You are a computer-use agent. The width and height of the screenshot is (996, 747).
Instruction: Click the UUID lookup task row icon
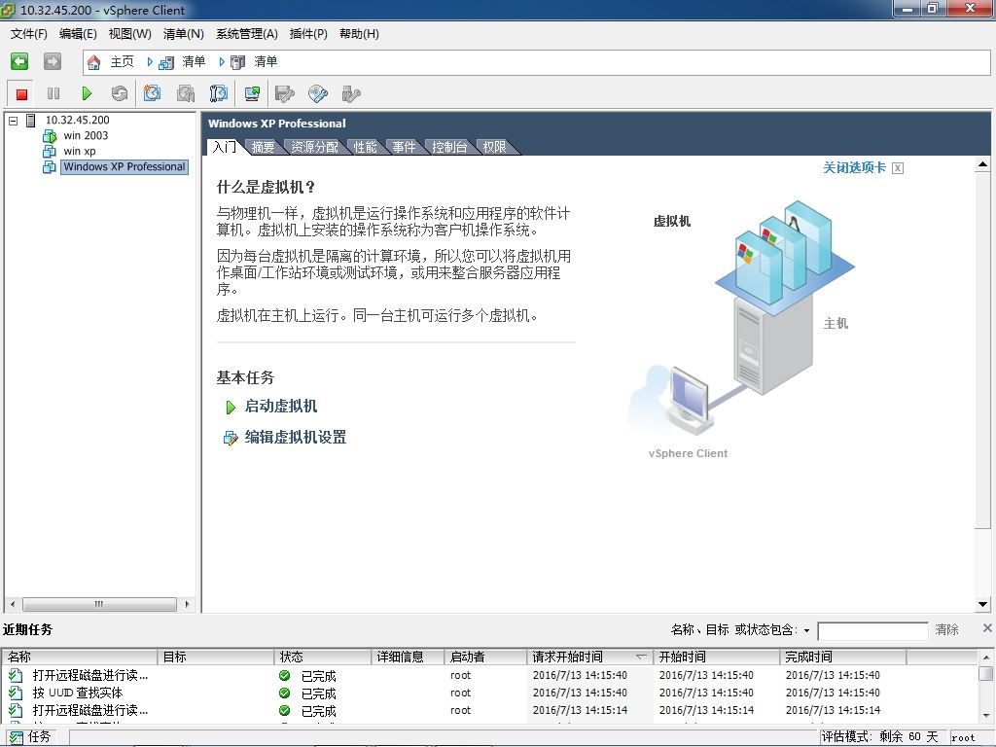[16, 693]
